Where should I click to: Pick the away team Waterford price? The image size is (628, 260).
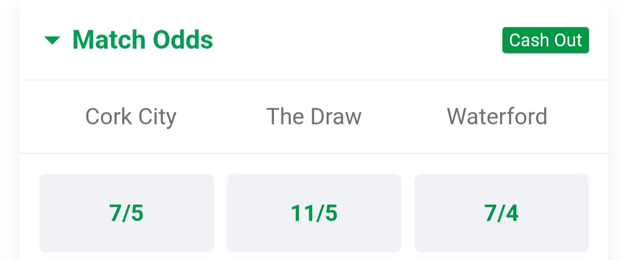click(x=501, y=213)
